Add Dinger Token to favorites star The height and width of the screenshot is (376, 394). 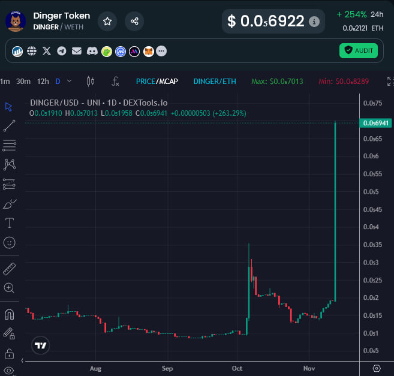pyautogui.click(x=107, y=22)
